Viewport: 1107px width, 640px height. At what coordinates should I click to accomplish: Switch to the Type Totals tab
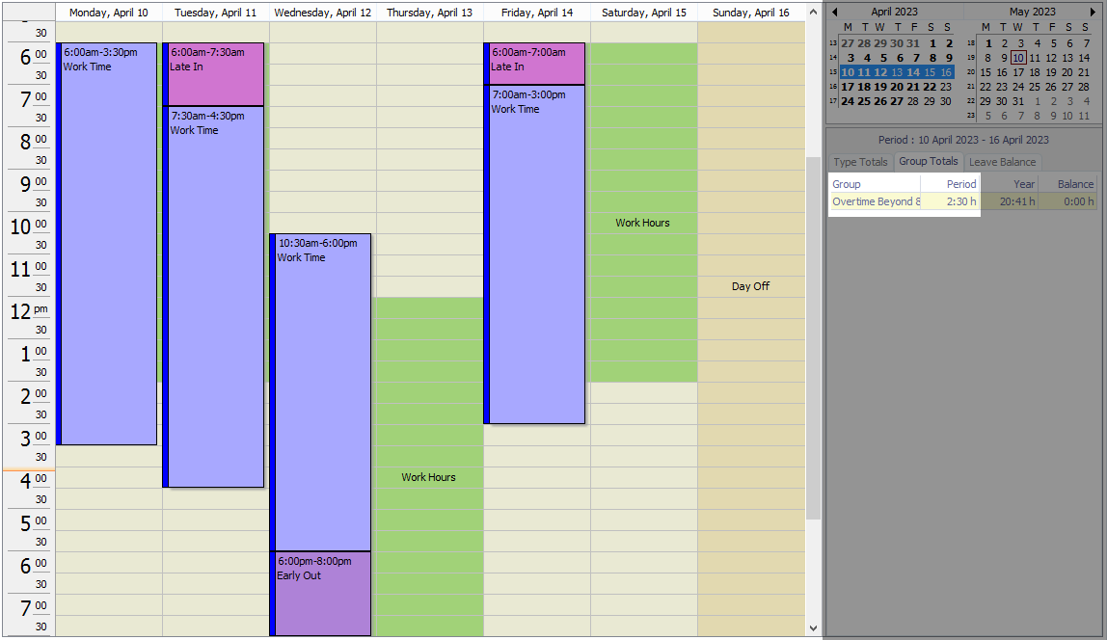[x=860, y=162]
